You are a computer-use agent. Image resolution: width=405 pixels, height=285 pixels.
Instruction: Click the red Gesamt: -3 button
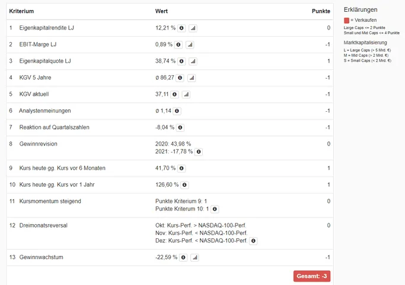[312, 276]
